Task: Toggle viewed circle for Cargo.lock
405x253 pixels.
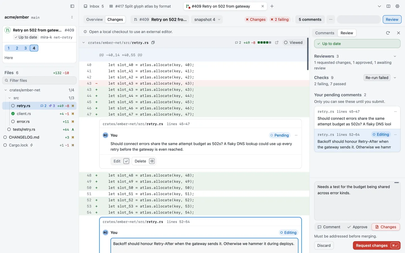Action: [x=5, y=145]
